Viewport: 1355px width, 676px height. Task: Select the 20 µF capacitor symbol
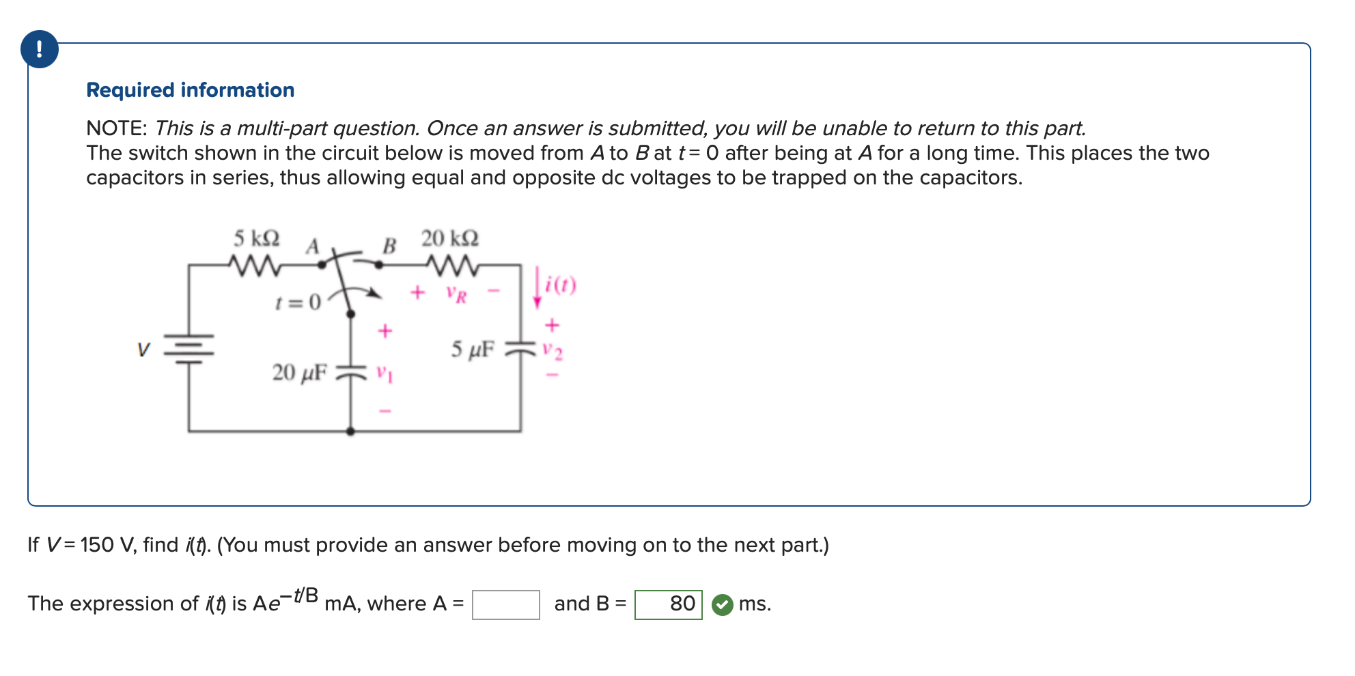(x=351, y=371)
